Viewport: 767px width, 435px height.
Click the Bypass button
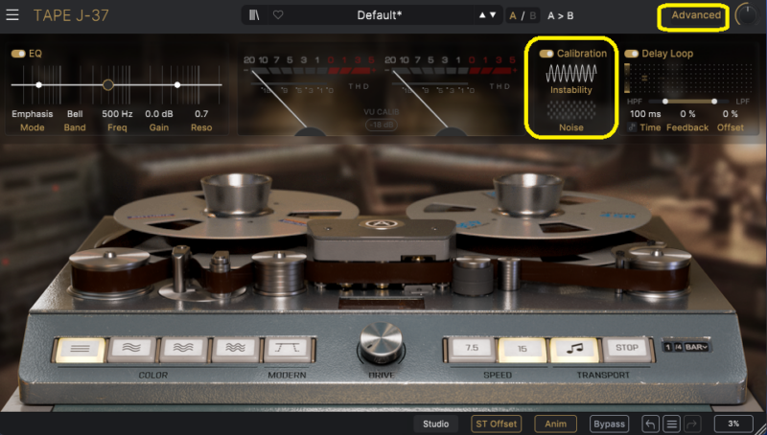609,424
